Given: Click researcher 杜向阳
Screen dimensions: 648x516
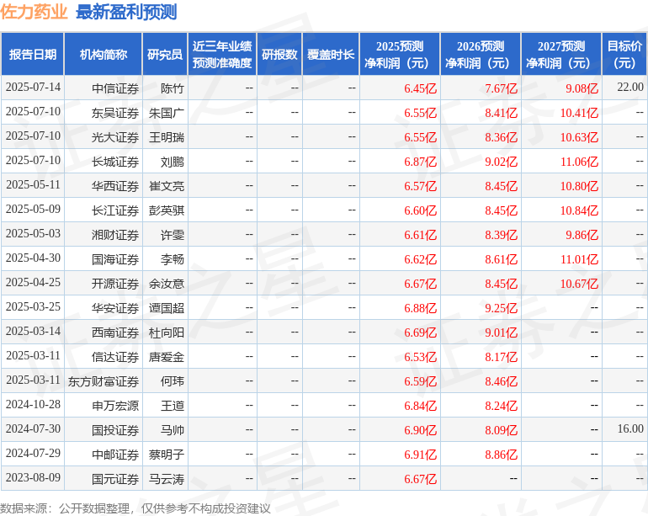Looking at the screenshot, I should [x=167, y=332].
